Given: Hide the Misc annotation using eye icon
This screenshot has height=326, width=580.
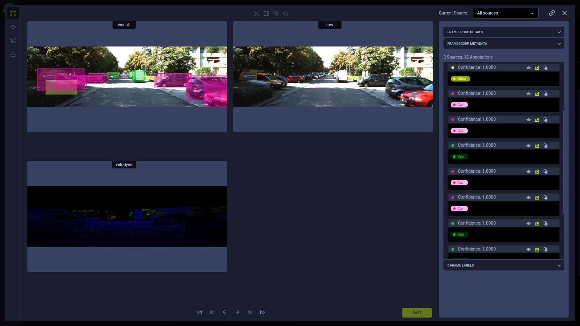Looking at the screenshot, I should [529, 68].
